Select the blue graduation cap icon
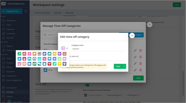This screenshot has height=103, width=186. point(44,54)
